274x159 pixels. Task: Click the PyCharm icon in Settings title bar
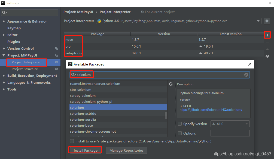(x=3, y=3)
